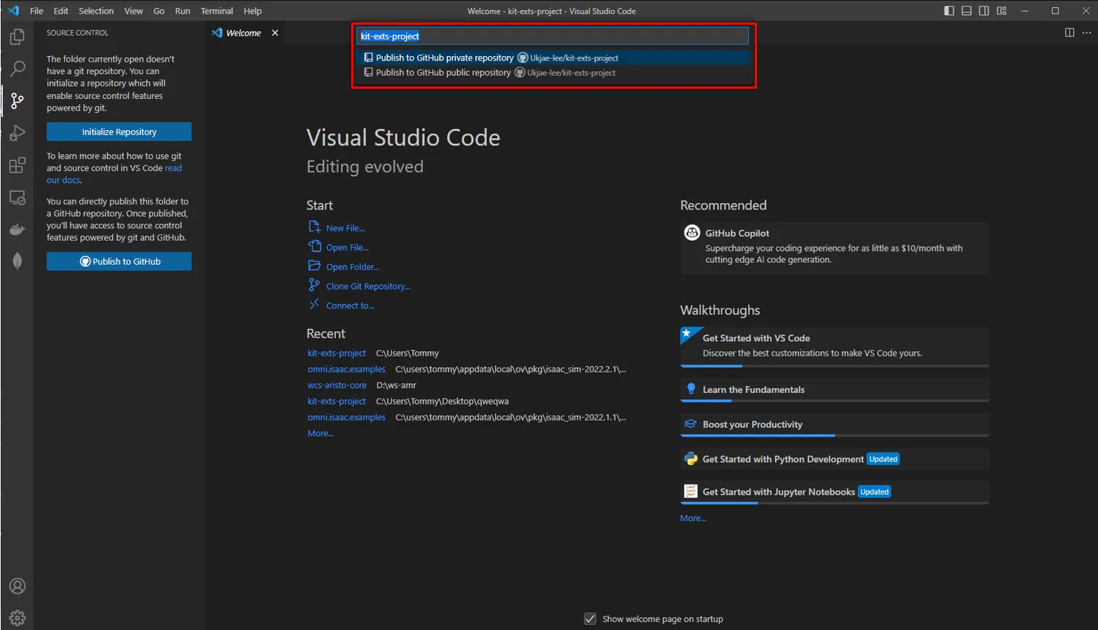This screenshot has width=1098, height=630.
Task: Close the Welcome tab
Action: (275, 33)
